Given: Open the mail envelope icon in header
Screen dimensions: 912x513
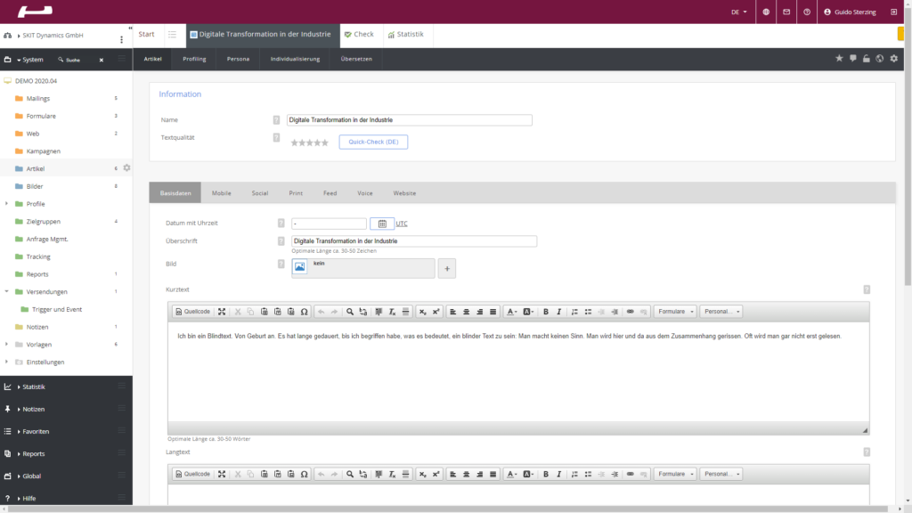Looking at the screenshot, I should tap(786, 12).
